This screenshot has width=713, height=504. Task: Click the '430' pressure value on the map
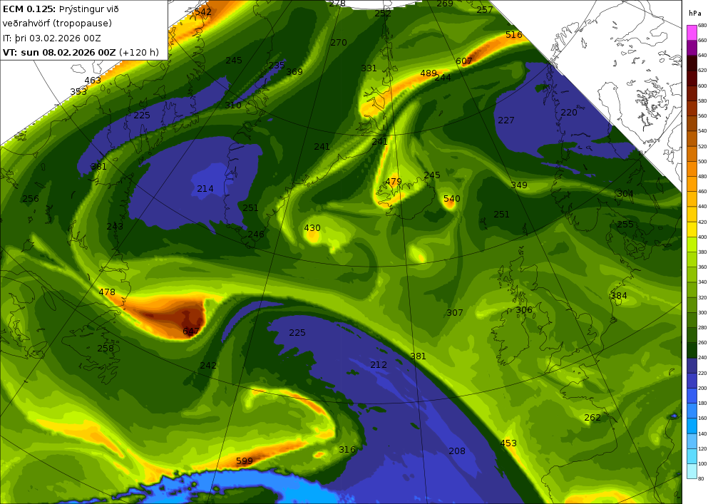[312, 228]
